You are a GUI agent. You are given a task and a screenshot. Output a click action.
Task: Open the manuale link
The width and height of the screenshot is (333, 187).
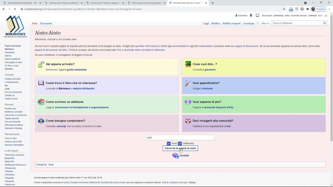208,89
